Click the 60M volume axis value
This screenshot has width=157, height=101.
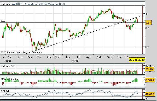click(148, 66)
